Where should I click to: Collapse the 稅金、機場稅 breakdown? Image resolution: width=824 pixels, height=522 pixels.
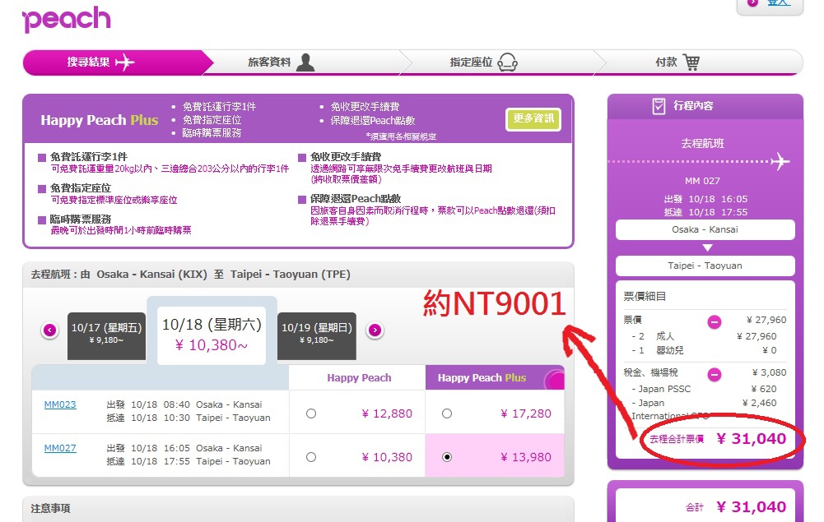[x=715, y=374]
